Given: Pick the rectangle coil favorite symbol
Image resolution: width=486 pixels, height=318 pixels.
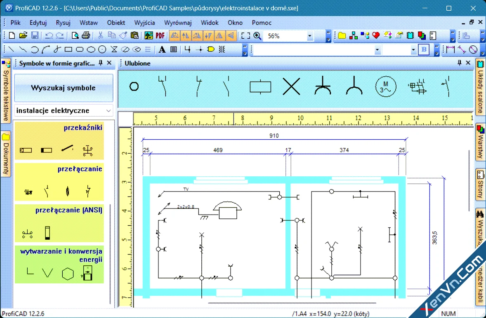Looking at the screenshot, I should pos(260,87).
